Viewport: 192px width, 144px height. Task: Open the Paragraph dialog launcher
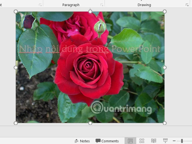[102, 5]
